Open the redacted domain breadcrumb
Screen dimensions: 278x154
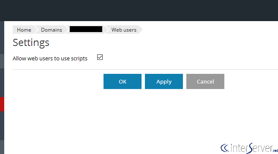[x=86, y=30]
